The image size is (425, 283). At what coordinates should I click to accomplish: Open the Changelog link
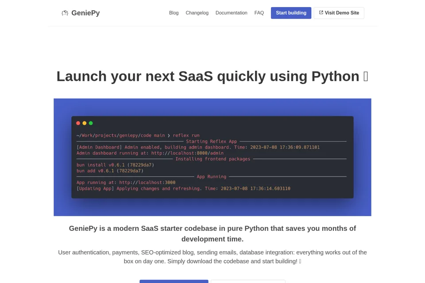coord(197,13)
